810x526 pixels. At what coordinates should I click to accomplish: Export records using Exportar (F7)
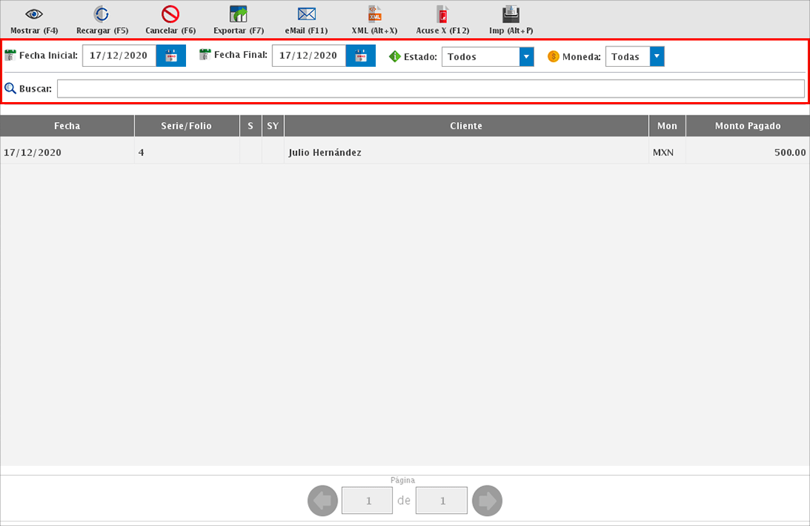pos(238,14)
